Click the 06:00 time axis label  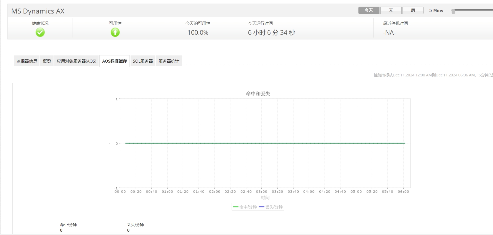[x=403, y=192]
